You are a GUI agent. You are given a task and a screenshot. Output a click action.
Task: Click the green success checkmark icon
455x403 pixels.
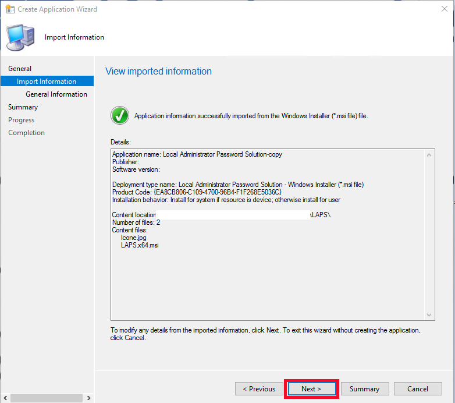coord(120,115)
